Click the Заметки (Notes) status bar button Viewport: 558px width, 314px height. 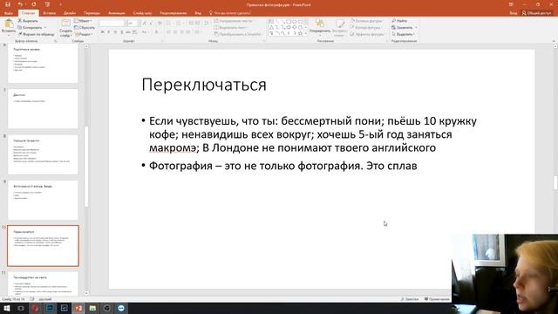[410, 299]
